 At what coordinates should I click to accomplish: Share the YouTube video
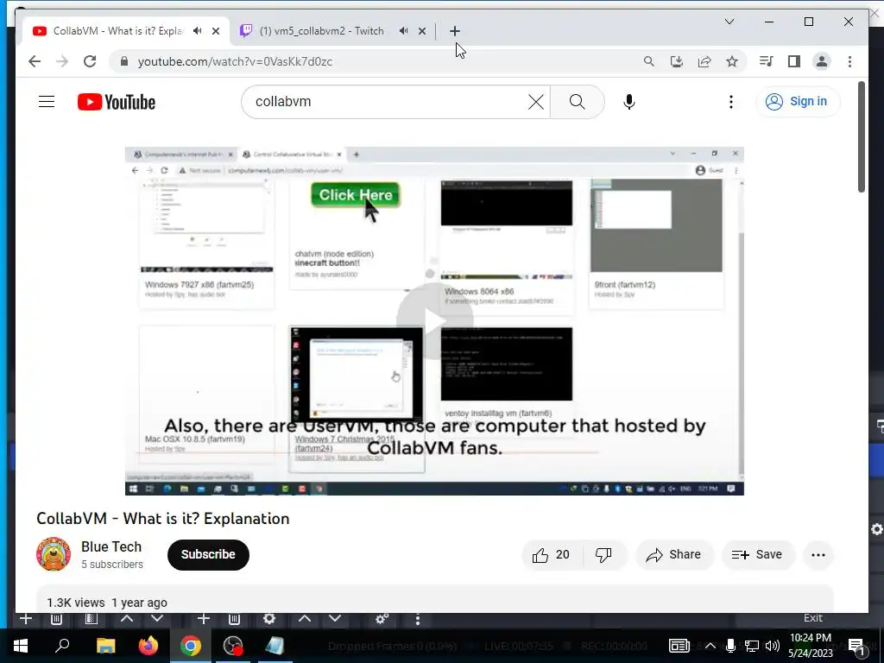[x=673, y=555]
